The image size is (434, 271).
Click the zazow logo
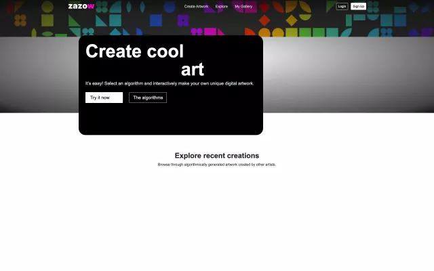pos(81,6)
